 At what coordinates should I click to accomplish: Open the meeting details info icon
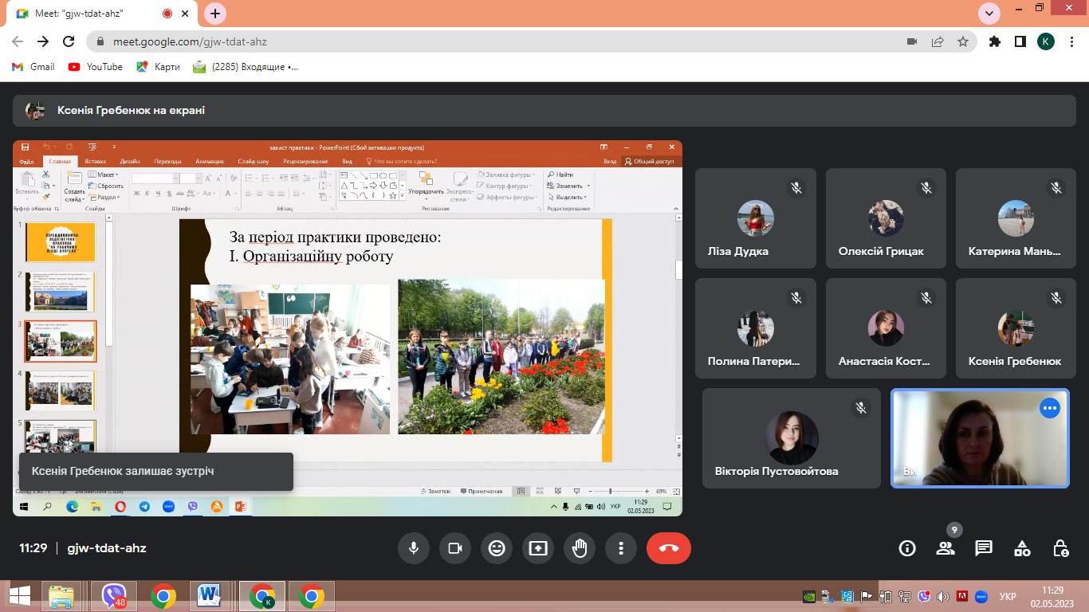(x=907, y=548)
